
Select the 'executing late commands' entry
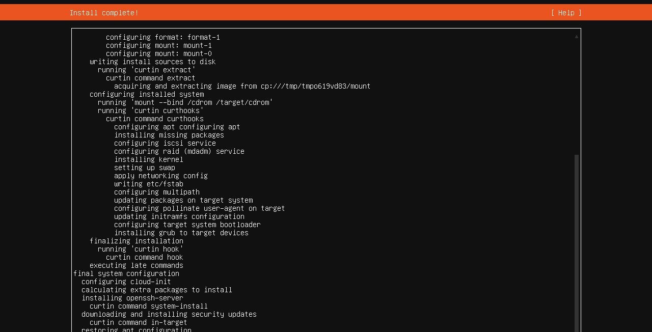pos(136,265)
